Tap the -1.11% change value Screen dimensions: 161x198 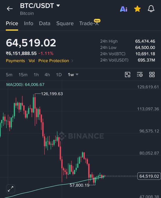click(x=46, y=53)
